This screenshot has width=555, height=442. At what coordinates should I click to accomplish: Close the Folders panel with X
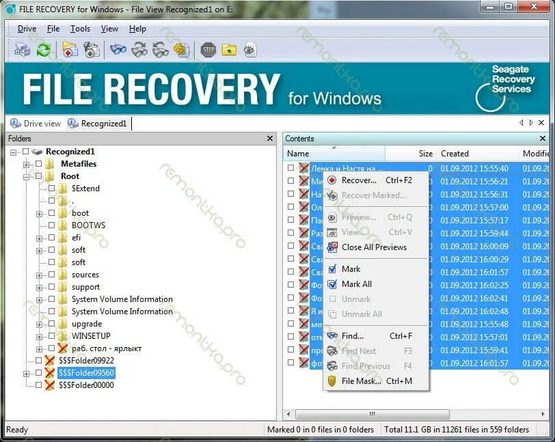[x=270, y=139]
